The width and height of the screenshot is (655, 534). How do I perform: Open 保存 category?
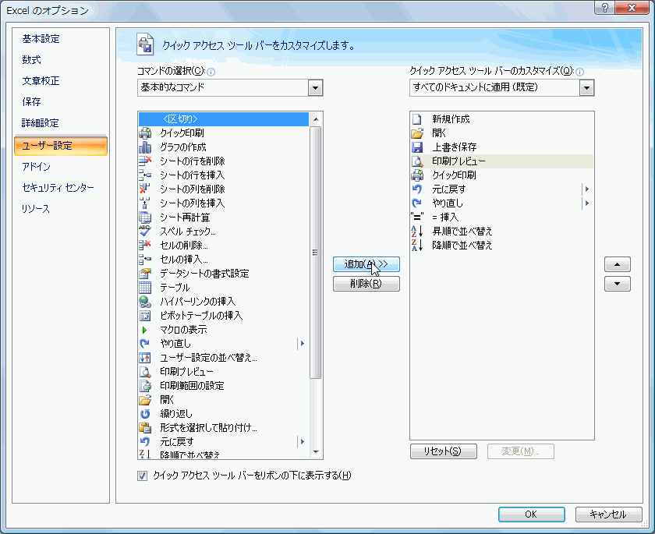pyautogui.click(x=31, y=102)
